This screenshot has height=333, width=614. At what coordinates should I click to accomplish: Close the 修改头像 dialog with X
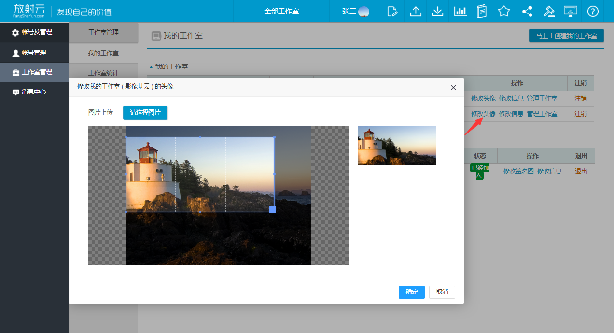point(453,87)
